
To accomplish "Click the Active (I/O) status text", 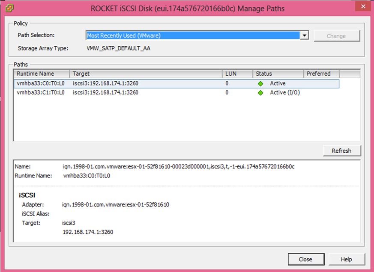I will 285,92.
